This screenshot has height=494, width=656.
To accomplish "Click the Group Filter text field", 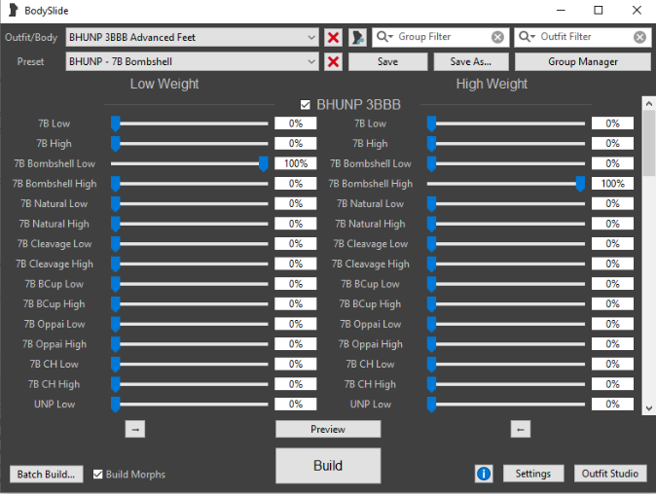I will coord(443,37).
